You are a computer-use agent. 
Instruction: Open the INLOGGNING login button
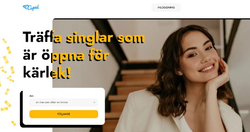(x=166, y=7)
